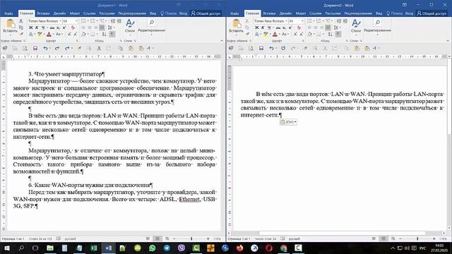The width and height of the screenshot is (452, 254).
Task: Click the Save floppy icon in Документ2 quick toolbar
Action: pyautogui.click(x=261, y=49)
